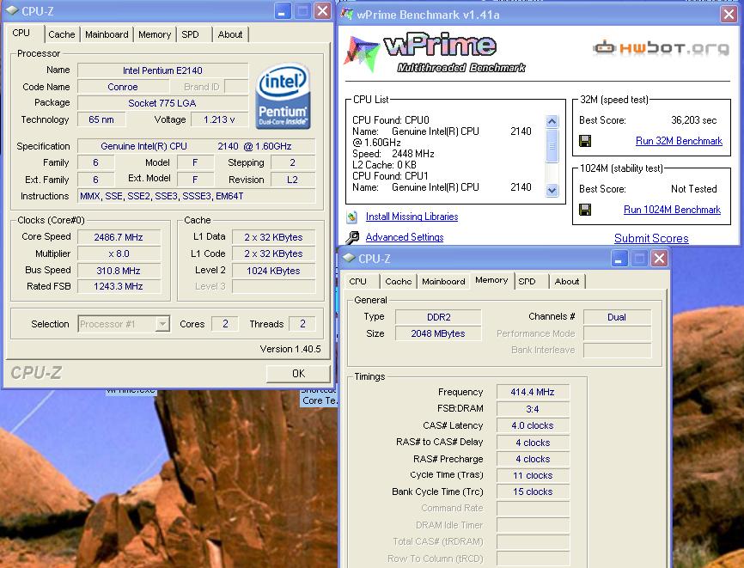Click the Install Missing Libraries link
This screenshot has height=568, width=744.
(412, 217)
